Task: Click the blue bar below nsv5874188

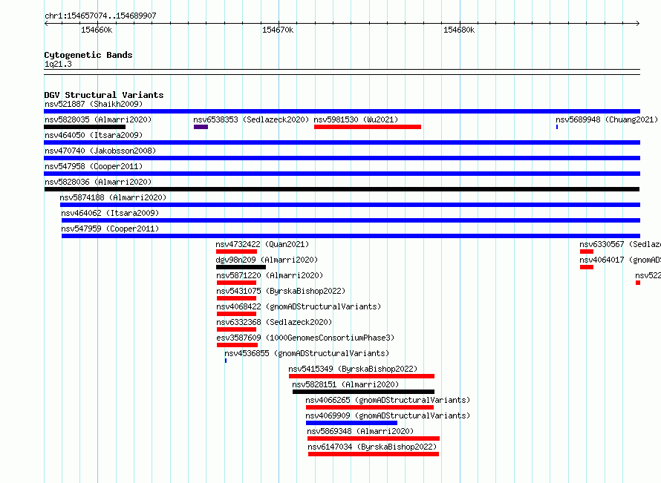Action: (x=350, y=205)
